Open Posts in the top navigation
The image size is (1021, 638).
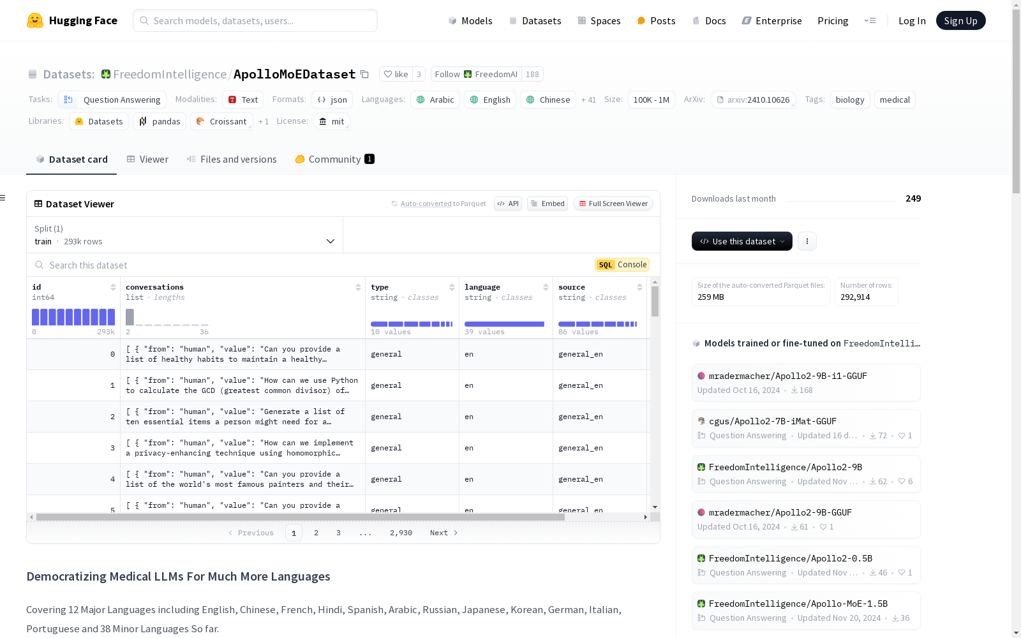coord(656,20)
